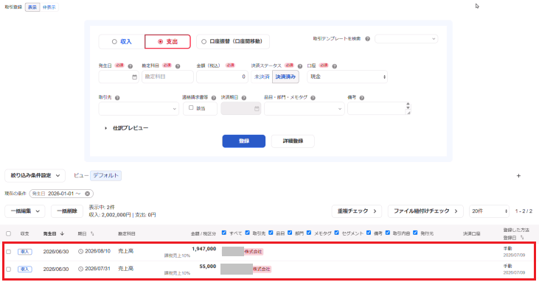Select 口座振替（口座間移動） radio option
The width and height of the screenshot is (539, 282).
pyautogui.click(x=233, y=41)
